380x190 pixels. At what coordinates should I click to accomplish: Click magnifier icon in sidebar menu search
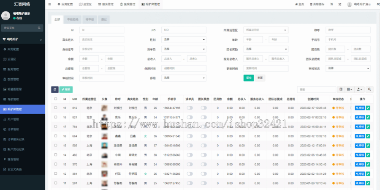(39, 28)
